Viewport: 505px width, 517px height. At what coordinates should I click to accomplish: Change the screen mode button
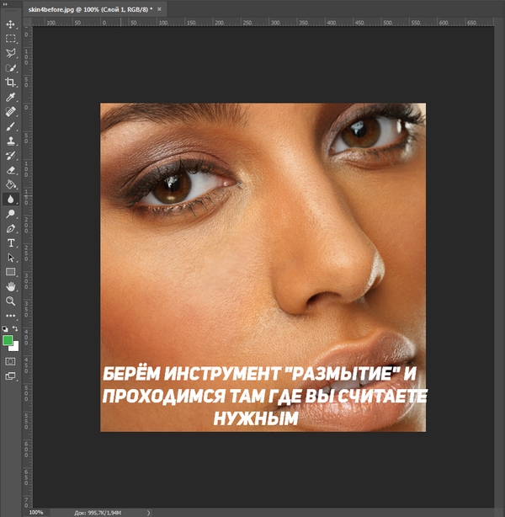[11, 376]
